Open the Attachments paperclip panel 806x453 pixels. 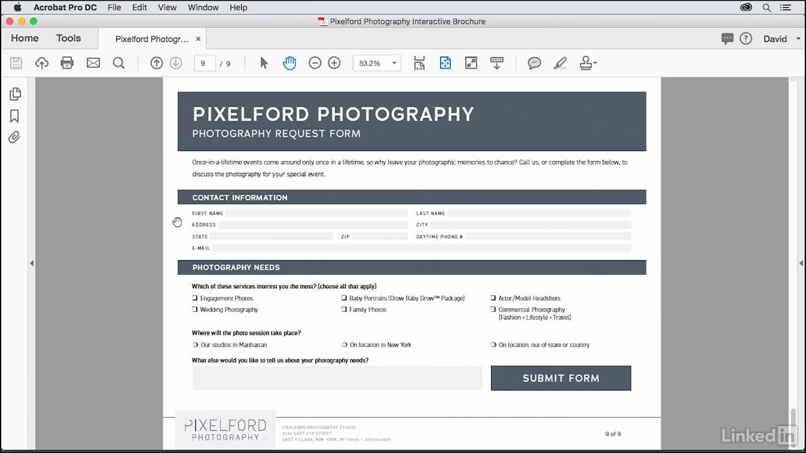[x=14, y=137]
